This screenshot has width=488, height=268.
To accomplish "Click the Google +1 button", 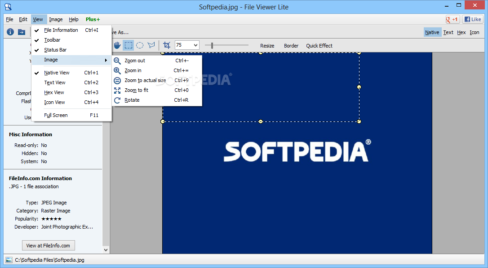I will pyautogui.click(x=453, y=19).
